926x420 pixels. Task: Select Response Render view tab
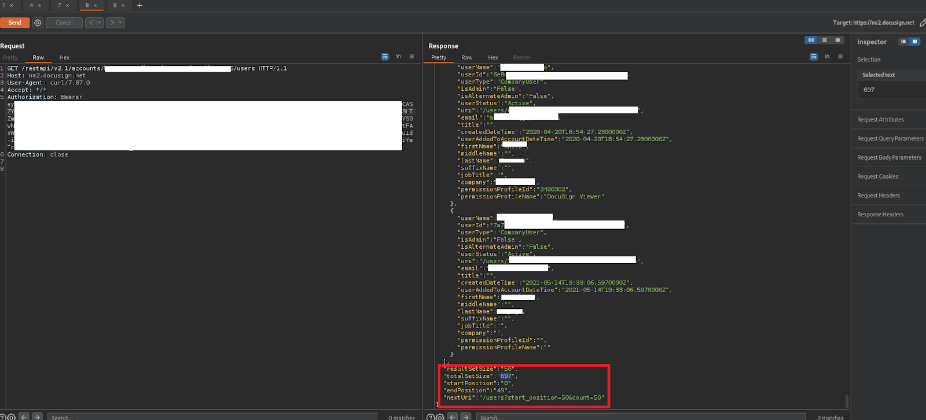(522, 57)
